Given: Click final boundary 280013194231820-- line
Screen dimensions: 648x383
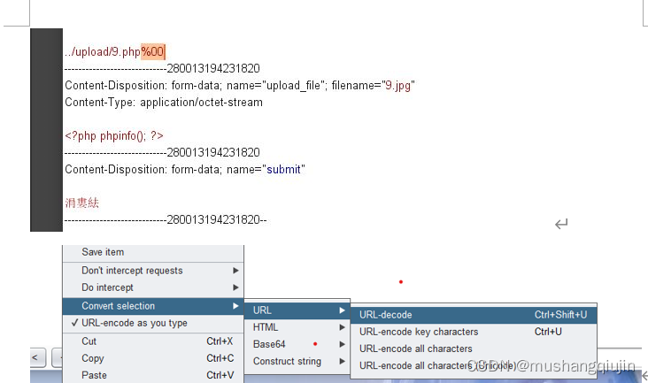Looking at the screenshot, I should point(166,220).
